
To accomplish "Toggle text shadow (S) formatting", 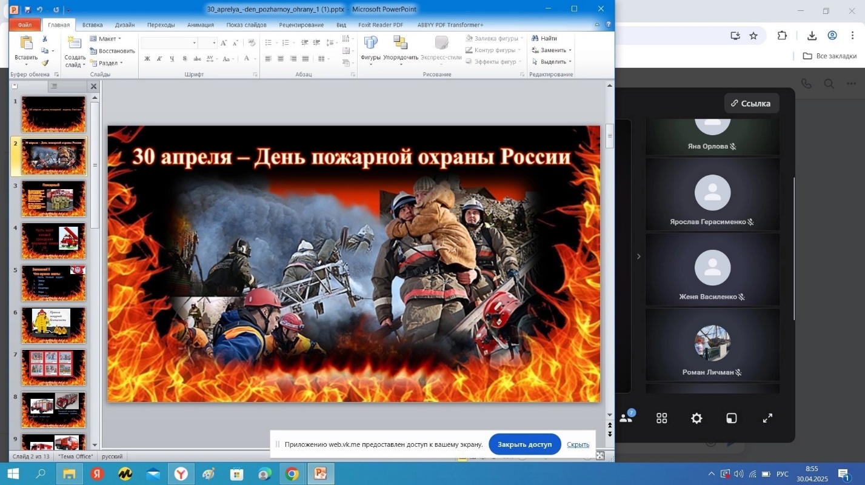I will pyautogui.click(x=185, y=59).
